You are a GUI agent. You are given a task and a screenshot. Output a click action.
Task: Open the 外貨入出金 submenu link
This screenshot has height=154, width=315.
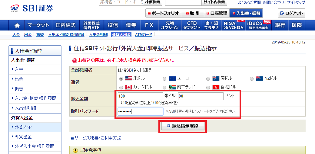(x=121, y=35)
